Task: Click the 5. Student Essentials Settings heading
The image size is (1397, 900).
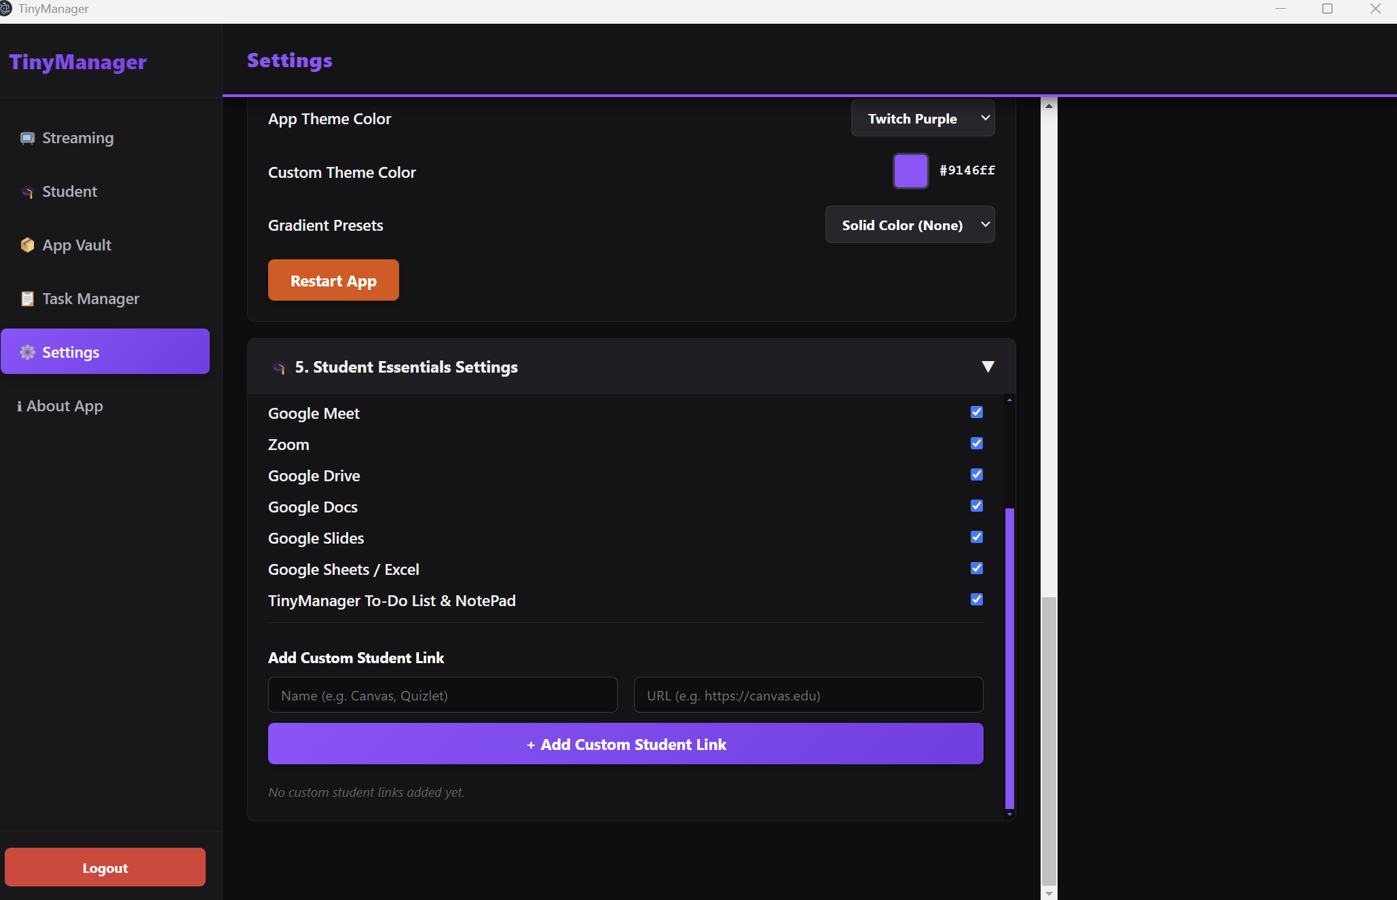Action: pyautogui.click(x=406, y=367)
